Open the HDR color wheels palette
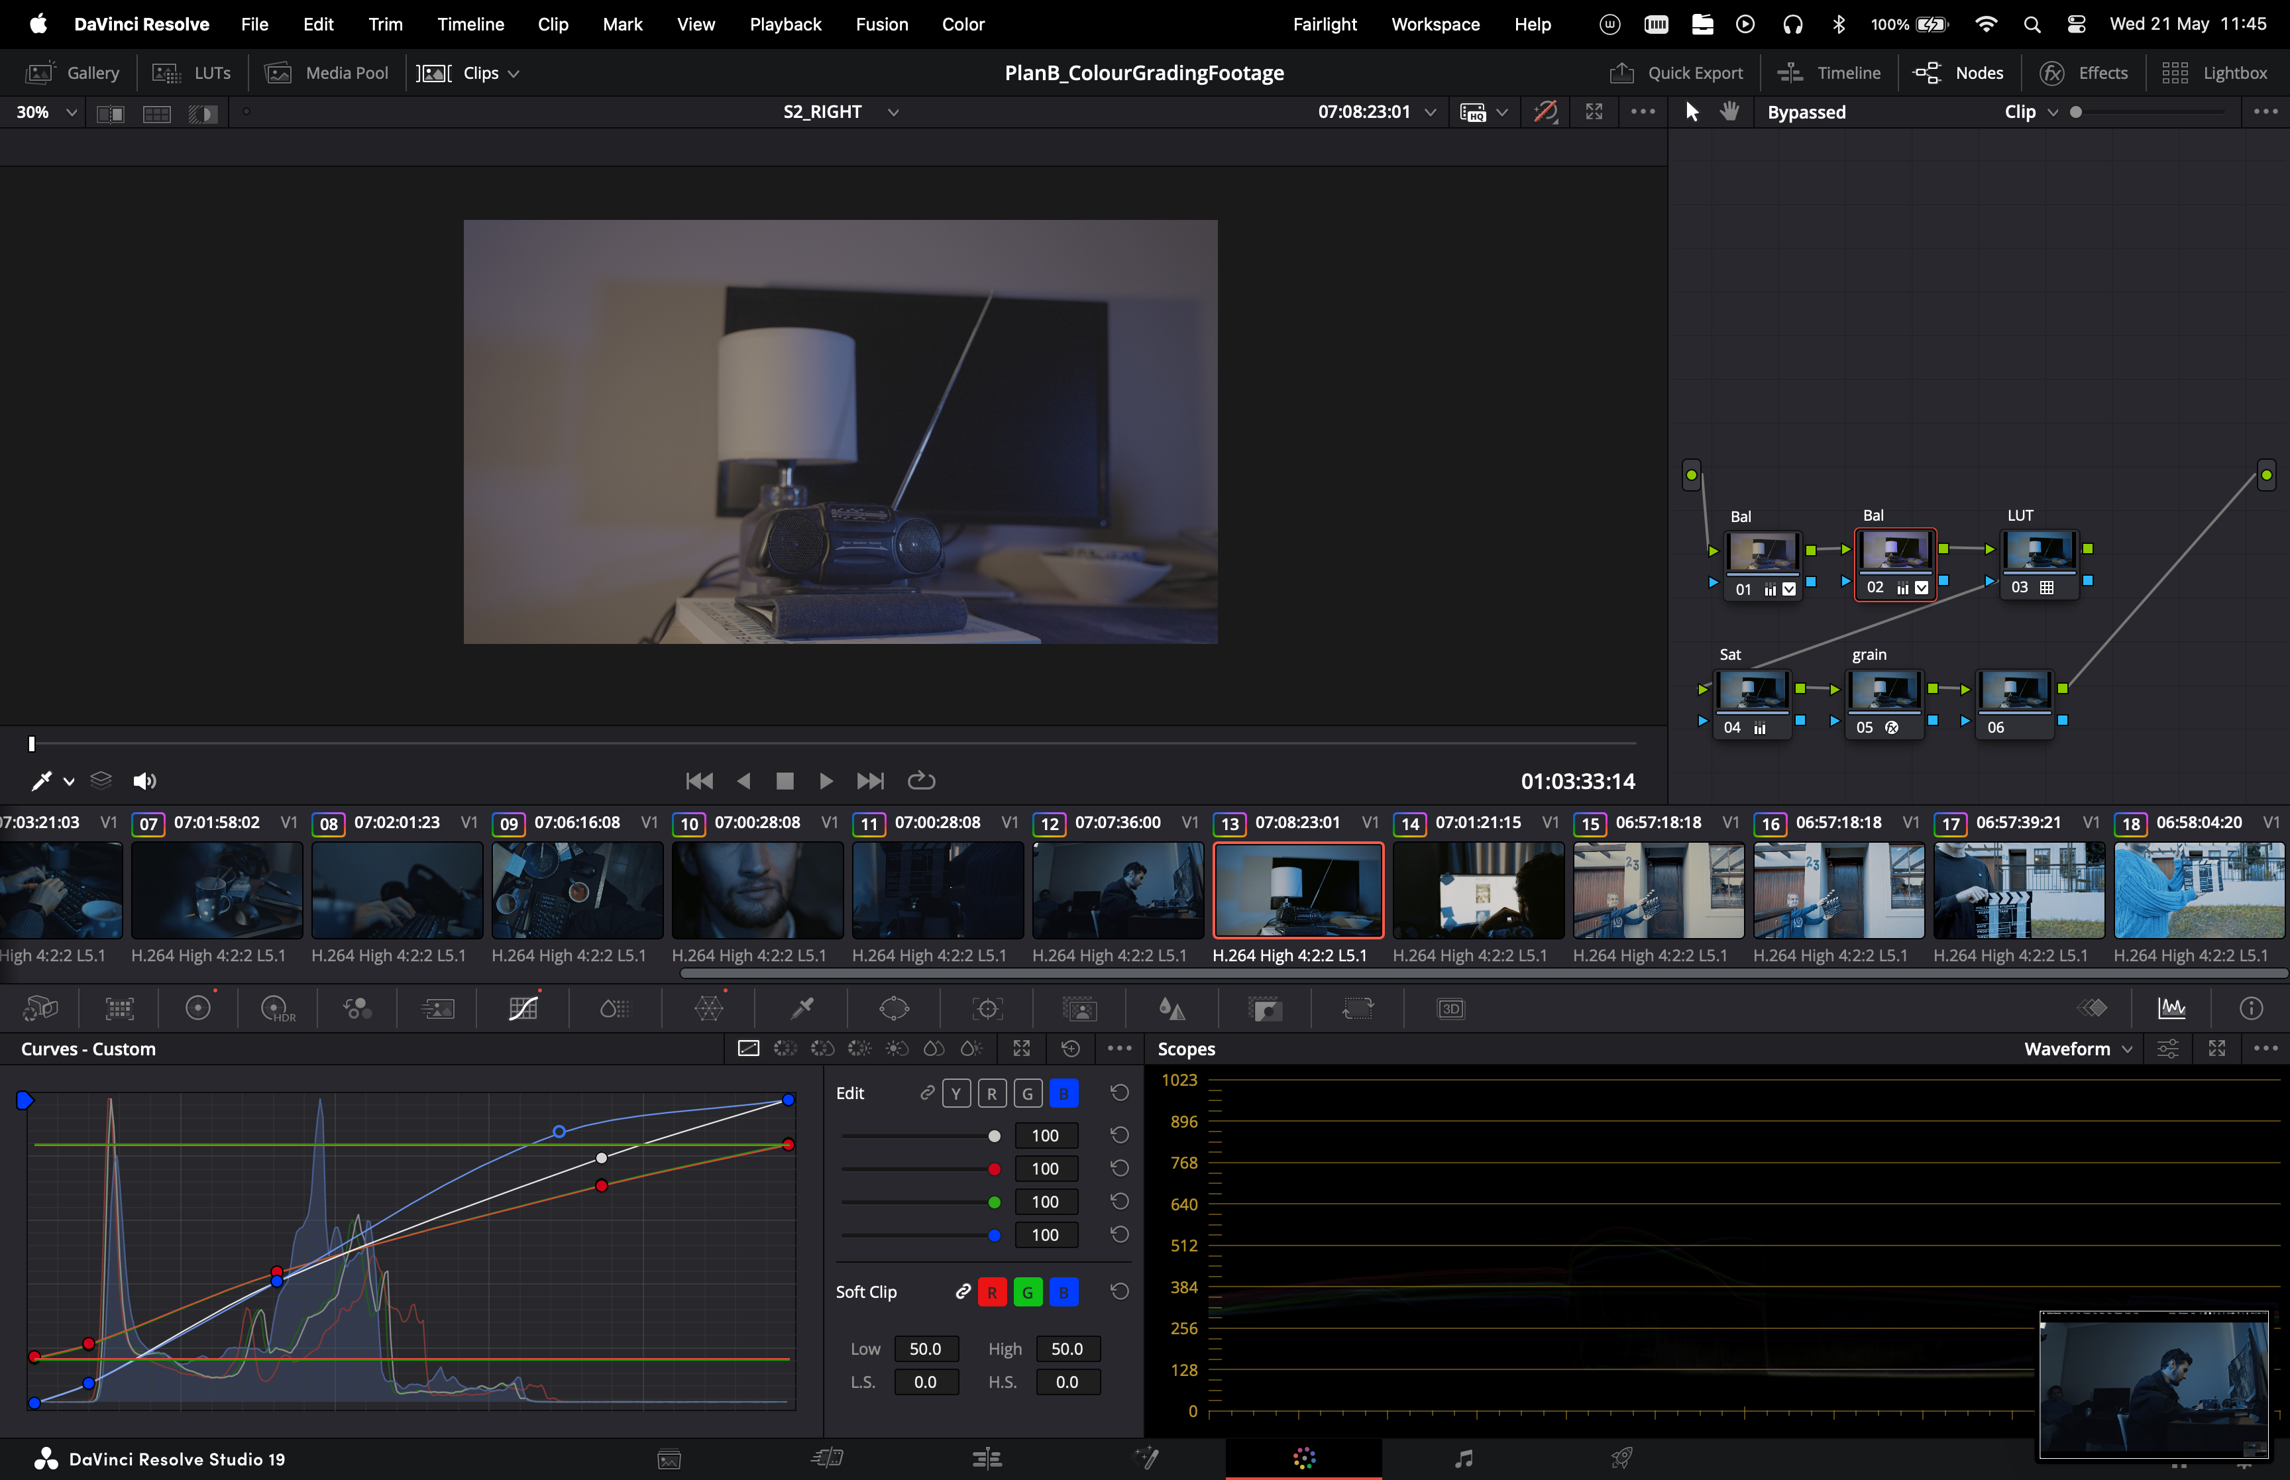Screen dimensions: 2290x1480 277,1008
